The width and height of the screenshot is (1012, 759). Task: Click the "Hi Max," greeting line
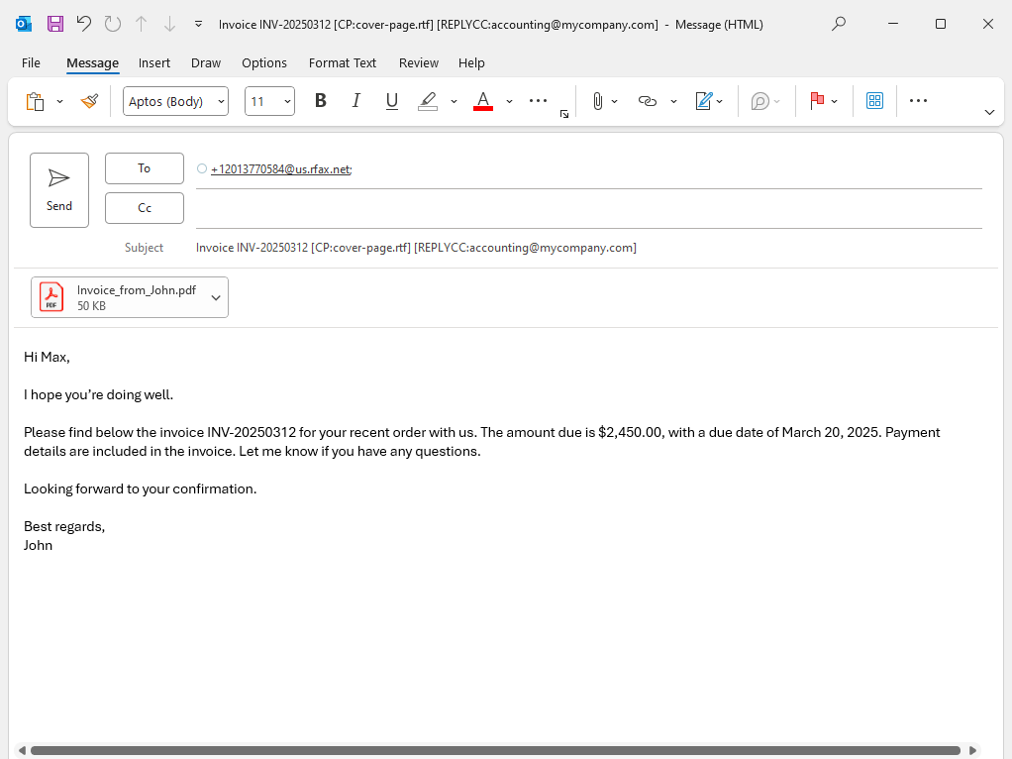(47, 357)
